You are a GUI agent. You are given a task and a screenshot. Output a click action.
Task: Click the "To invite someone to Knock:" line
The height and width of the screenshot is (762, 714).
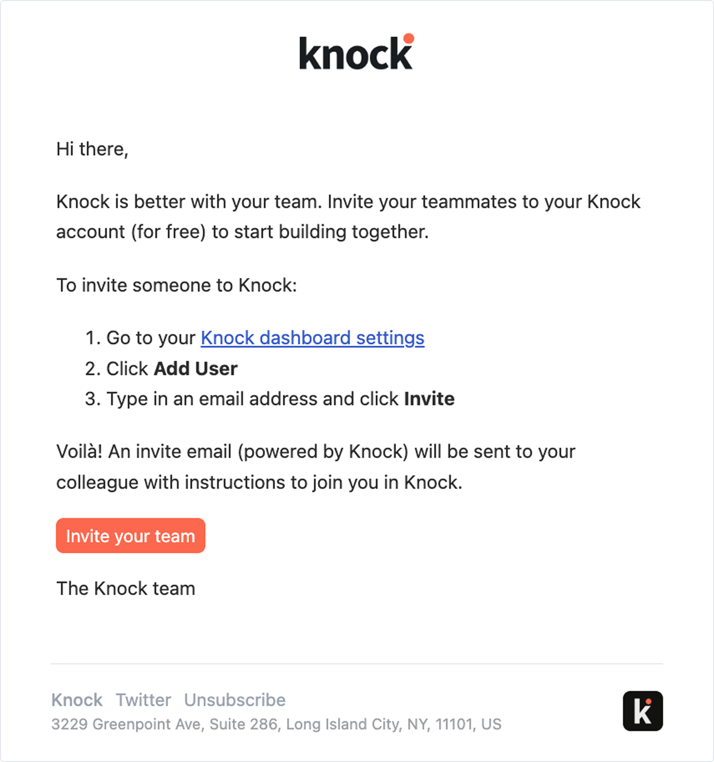(x=176, y=285)
